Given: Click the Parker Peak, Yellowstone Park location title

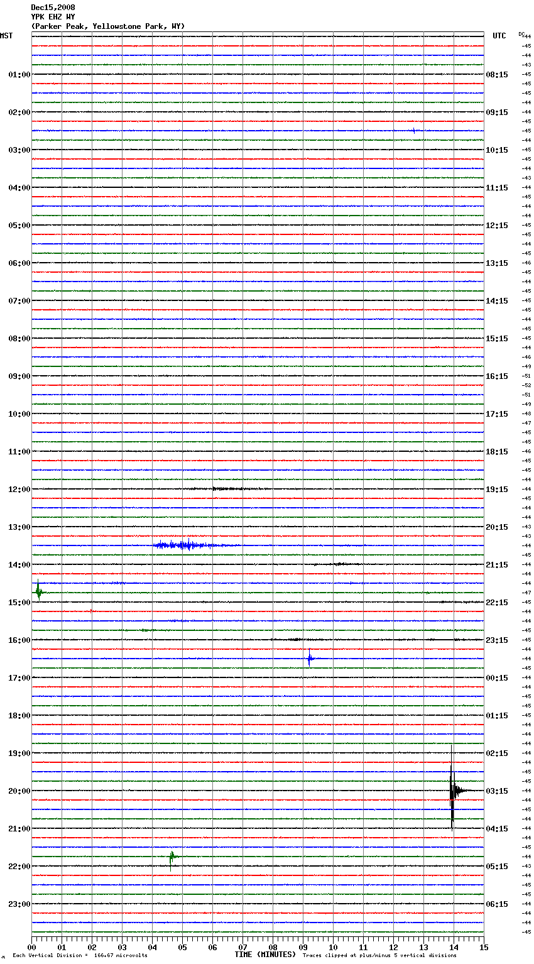Looking at the screenshot, I should 108,26.
